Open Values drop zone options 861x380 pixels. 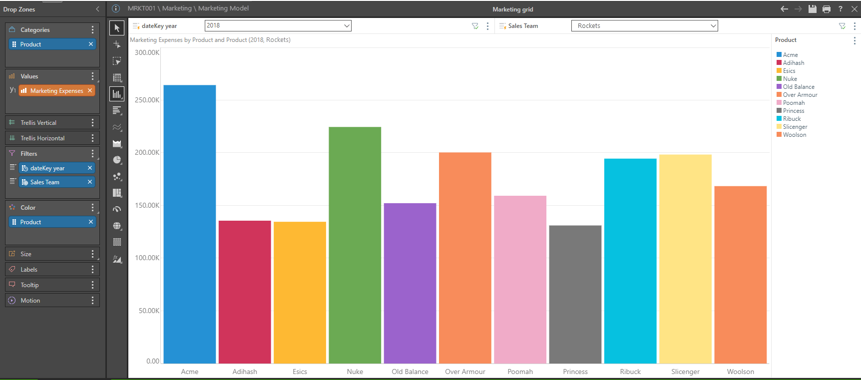click(x=92, y=76)
